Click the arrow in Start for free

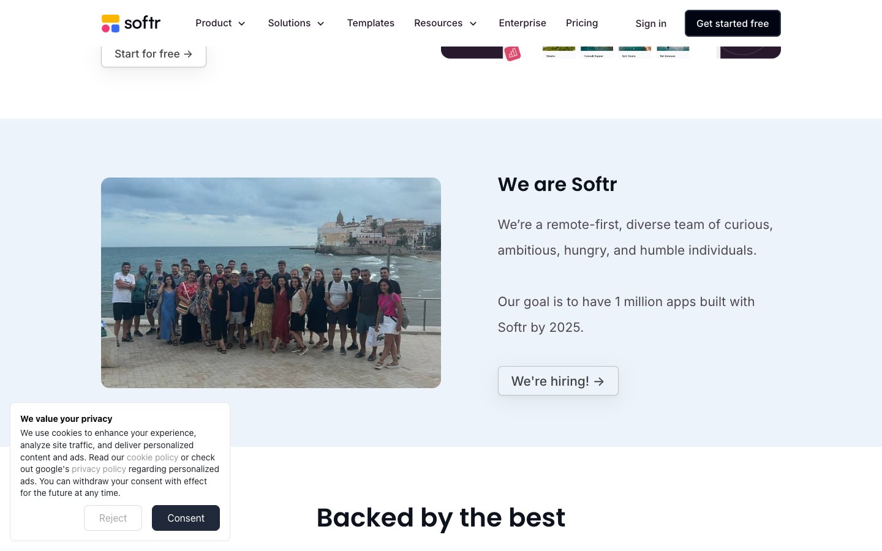(x=188, y=54)
